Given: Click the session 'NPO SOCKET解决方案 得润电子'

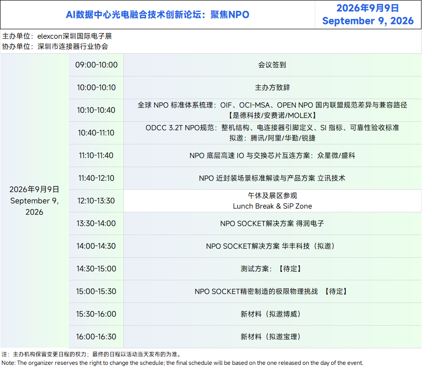Looking at the screenshot, I should (x=272, y=224).
